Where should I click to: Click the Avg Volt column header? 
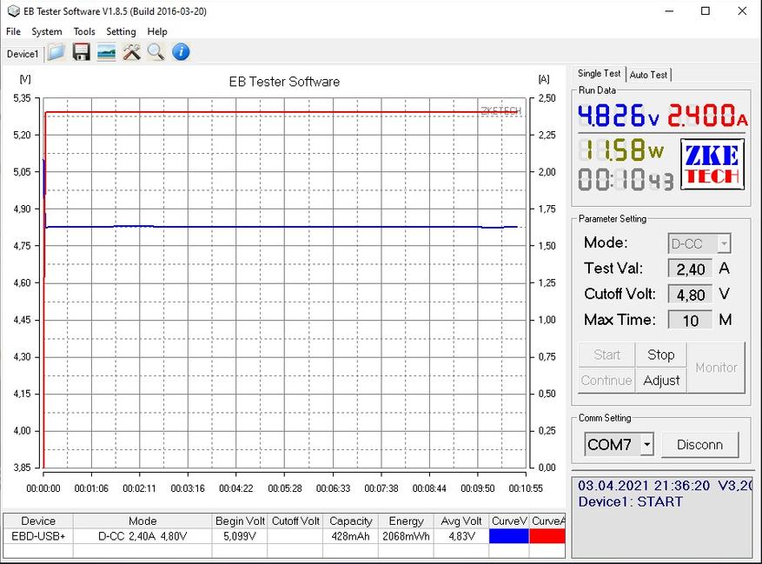[461, 521]
